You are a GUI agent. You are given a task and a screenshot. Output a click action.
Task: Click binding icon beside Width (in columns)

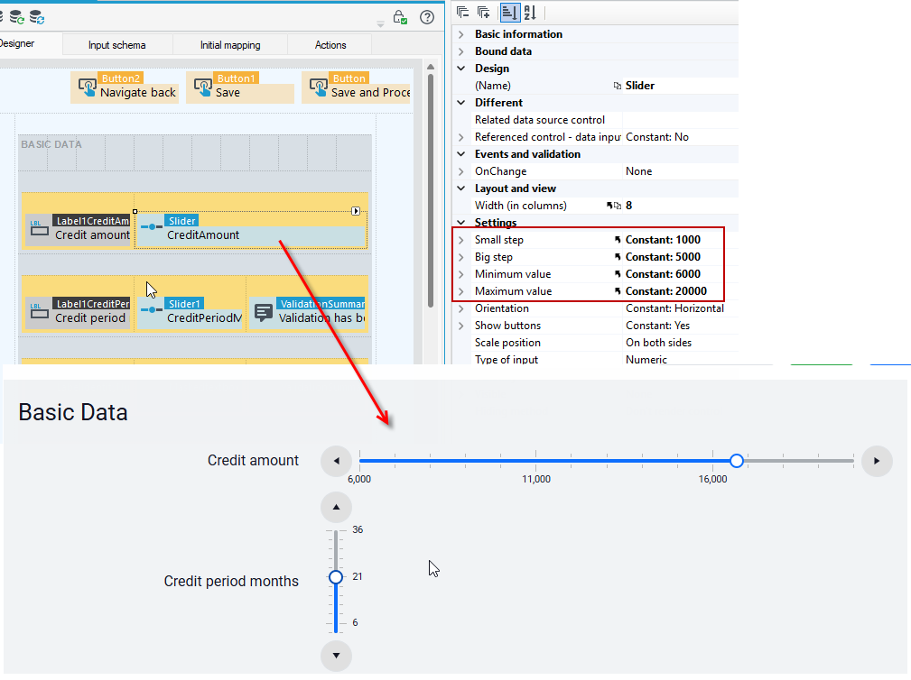click(x=614, y=206)
